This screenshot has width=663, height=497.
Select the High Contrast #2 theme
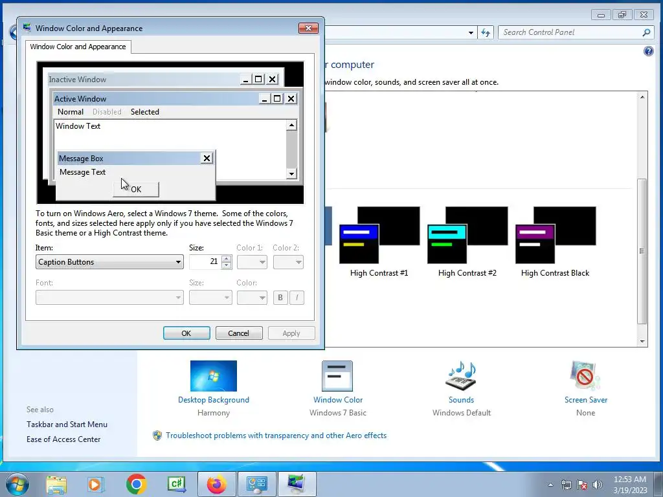pos(467,241)
